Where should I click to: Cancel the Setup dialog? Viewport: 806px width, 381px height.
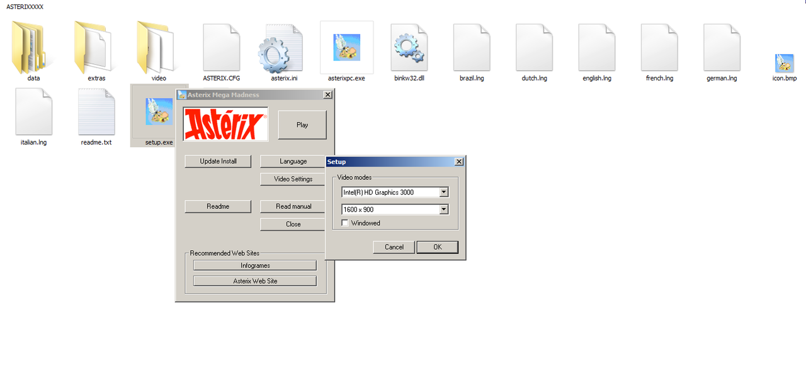[394, 247]
